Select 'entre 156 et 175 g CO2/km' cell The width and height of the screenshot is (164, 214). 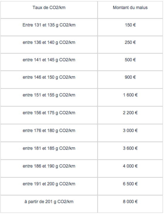click(x=49, y=115)
